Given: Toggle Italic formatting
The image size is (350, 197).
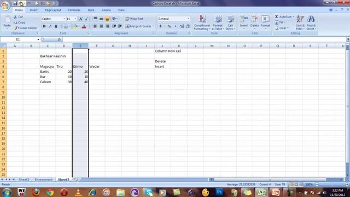Looking at the screenshot, I should tap(50, 26).
